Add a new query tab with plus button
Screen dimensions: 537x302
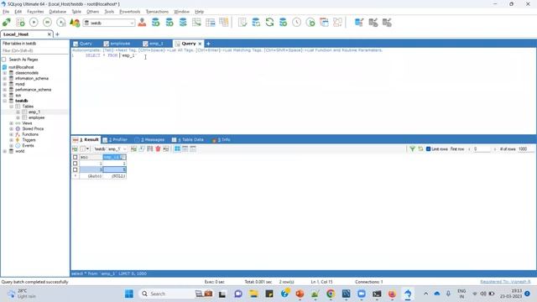coord(208,44)
